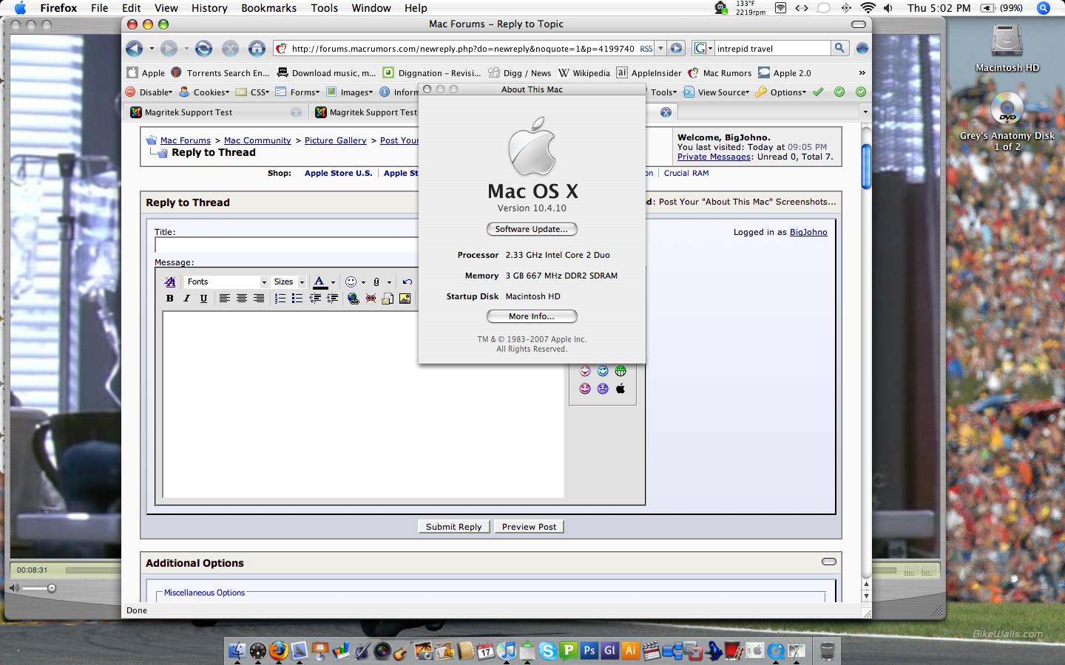Open Trash in the Dock

pyautogui.click(x=827, y=650)
